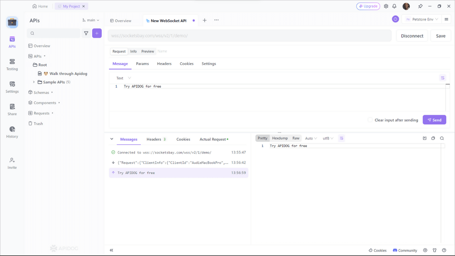
Task: Open the response Headers 3 tab
Action: pyautogui.click(x=156, y=139)
